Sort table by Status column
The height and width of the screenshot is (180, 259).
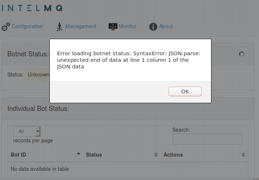(94, 155)
